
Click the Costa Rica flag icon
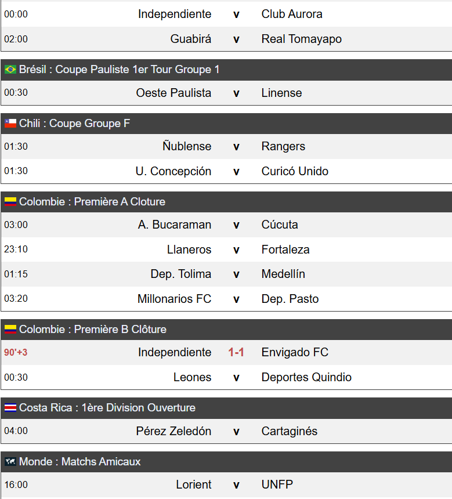click(x=10, y=407)
